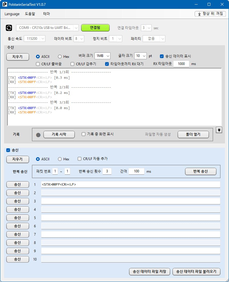
Task: Click 송신 button for row 10
Action: point(18,259)
